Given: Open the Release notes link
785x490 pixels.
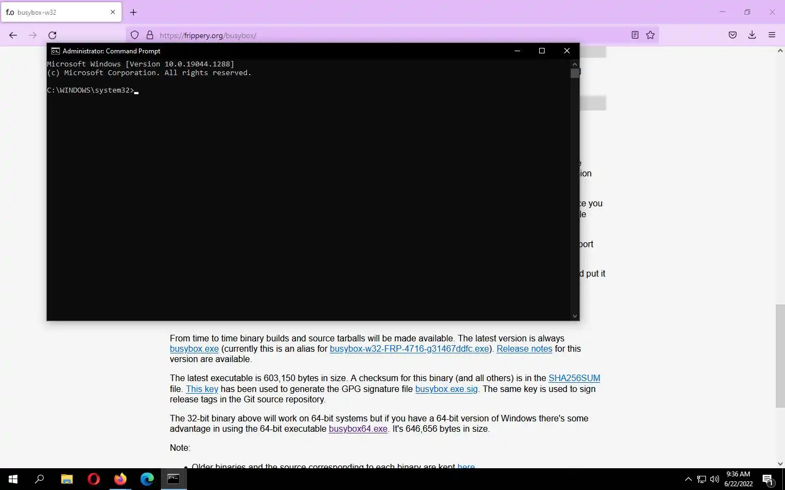Looking at the screenshot, I should coord(524,349).
